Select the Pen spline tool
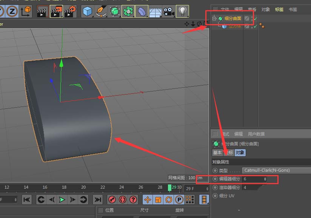This screenshot has height=218, width=311. tap(100, 11)
